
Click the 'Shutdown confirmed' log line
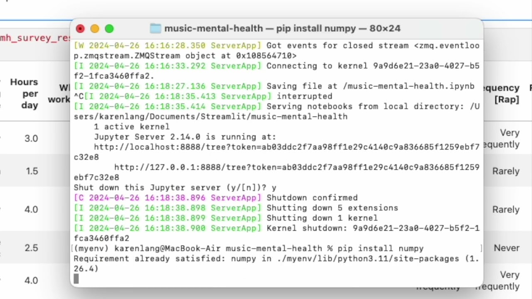(x=216, y=198)
